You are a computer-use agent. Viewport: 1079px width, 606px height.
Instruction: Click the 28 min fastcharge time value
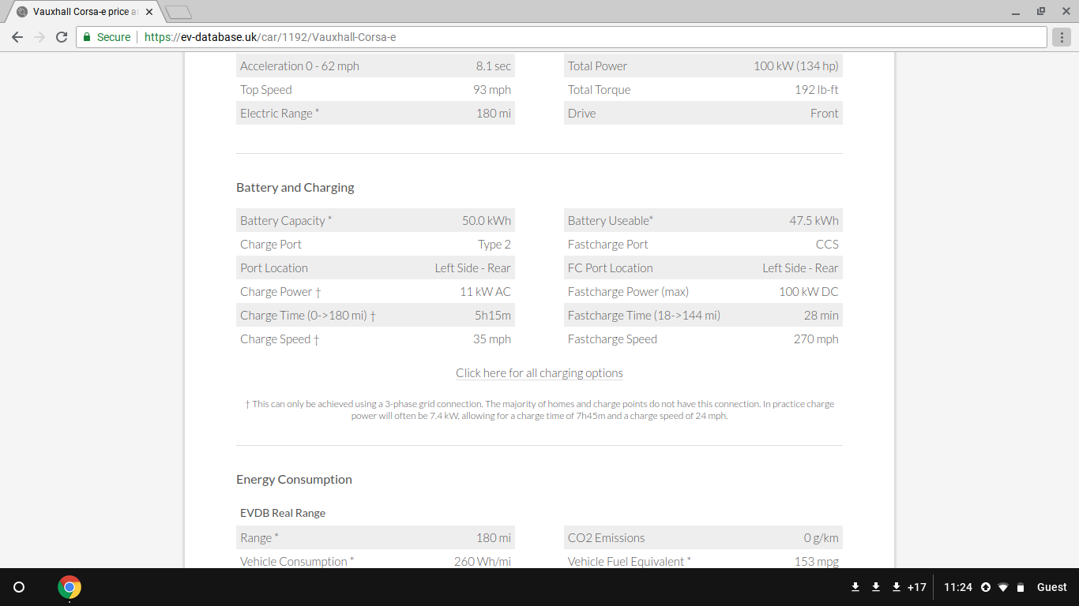pyautogui.click(x=821, y=316)
